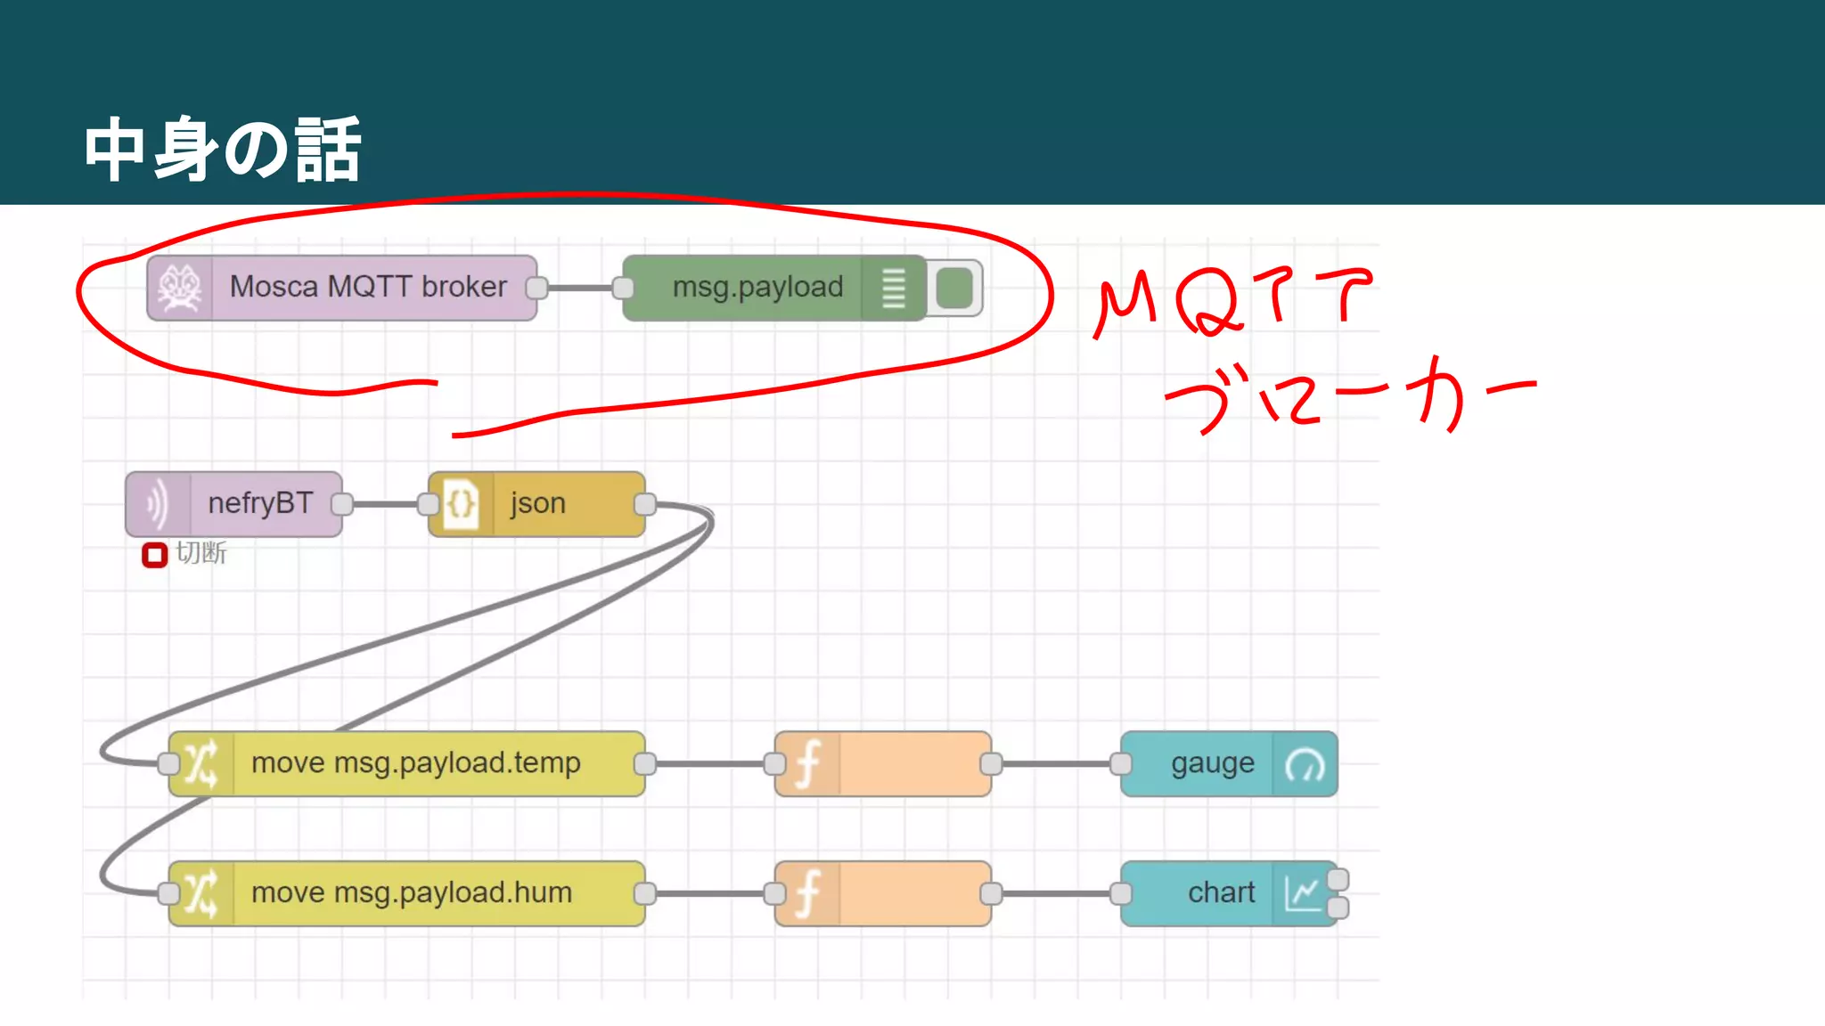The width and height of the screenshot is (1825, 1026).
Task: Click the chart node graph icon
Action: coord(1303,893)
